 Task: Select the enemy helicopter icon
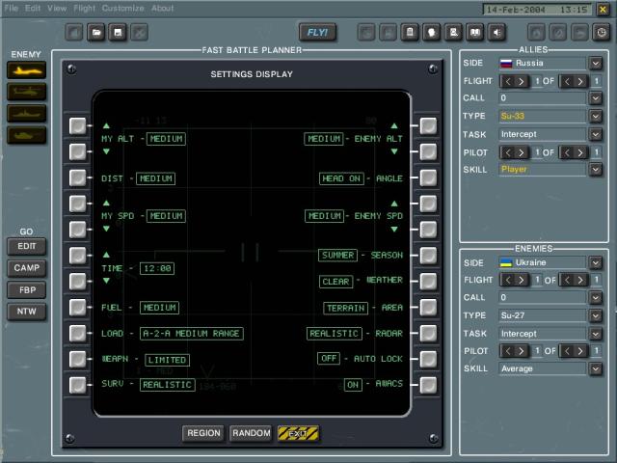tap(26, 92)
